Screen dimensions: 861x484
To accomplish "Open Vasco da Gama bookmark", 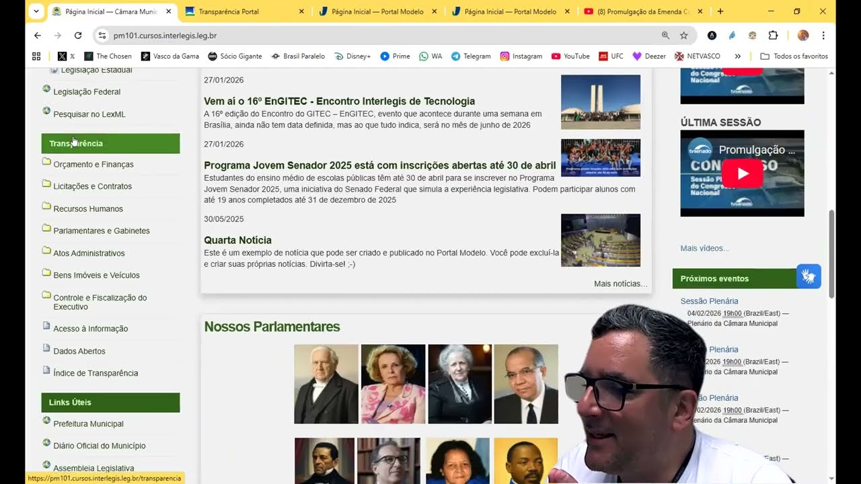I will (x=170, y=56).
